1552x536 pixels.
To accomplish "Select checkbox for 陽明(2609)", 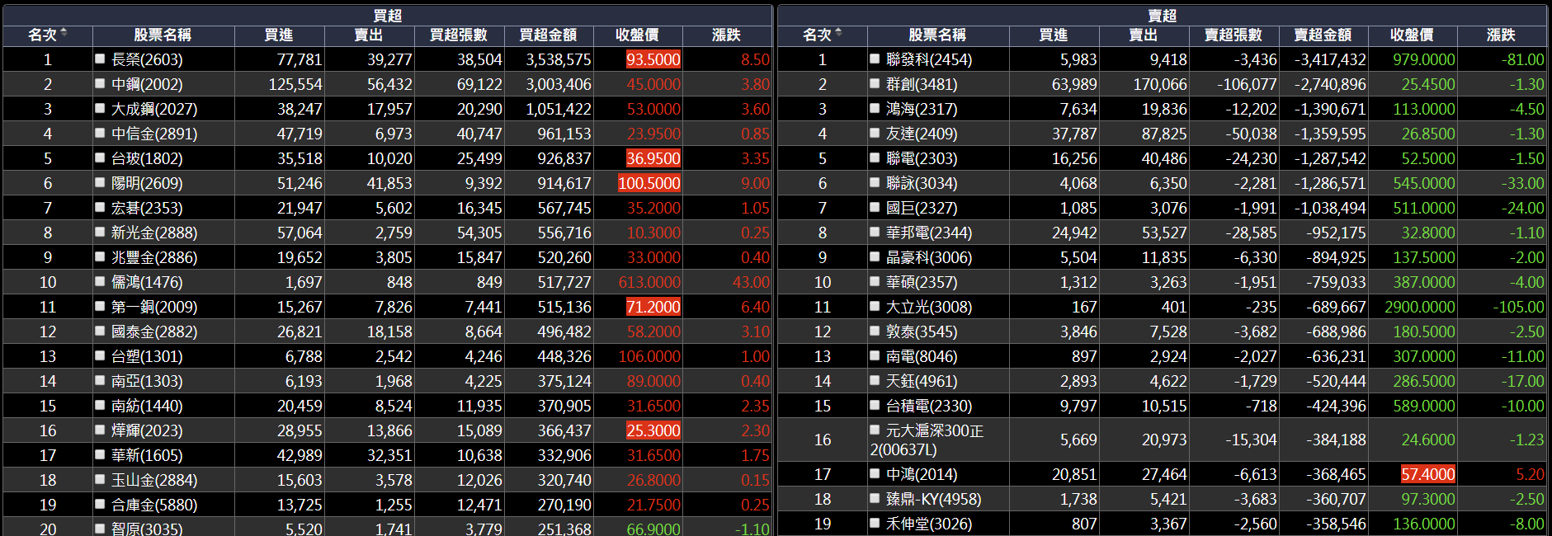I will (100, 183).
